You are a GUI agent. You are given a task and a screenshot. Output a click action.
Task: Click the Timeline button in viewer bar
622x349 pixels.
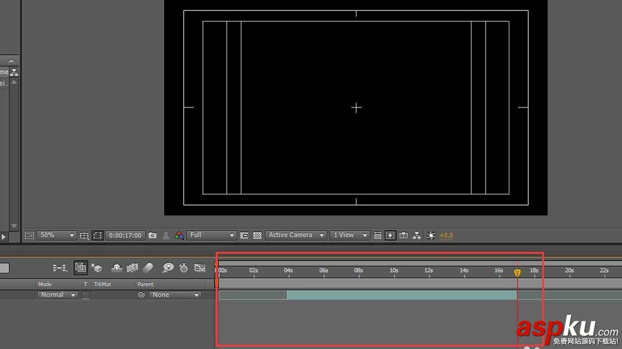404,235
